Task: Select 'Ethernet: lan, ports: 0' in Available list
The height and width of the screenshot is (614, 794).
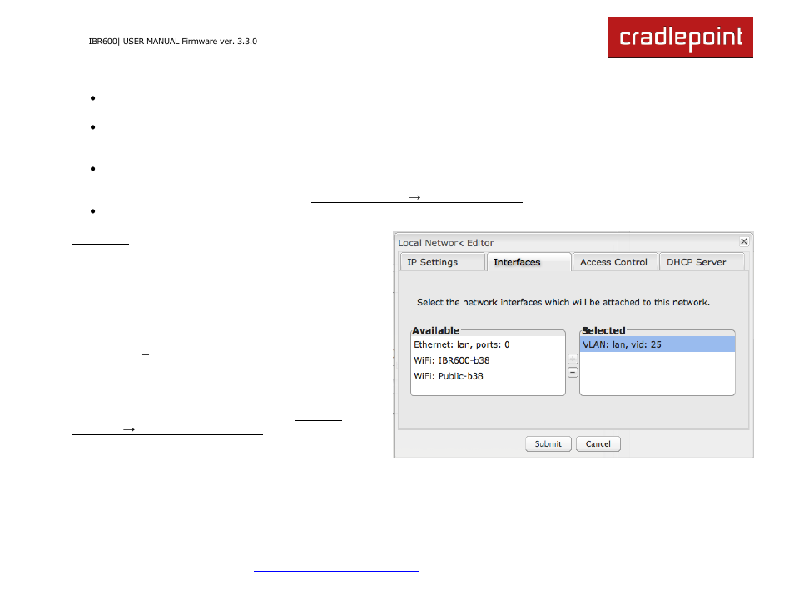Action: [x=488, y=344]
